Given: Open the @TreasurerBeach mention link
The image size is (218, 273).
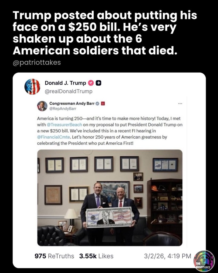Looking at the screenshot, I should coord(64,125).
